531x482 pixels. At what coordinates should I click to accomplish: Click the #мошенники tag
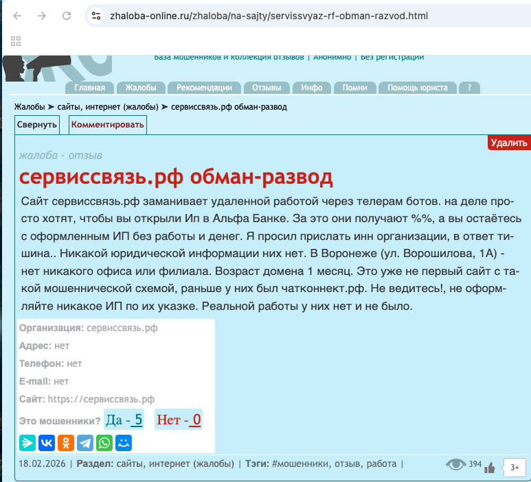coord(300,463)
